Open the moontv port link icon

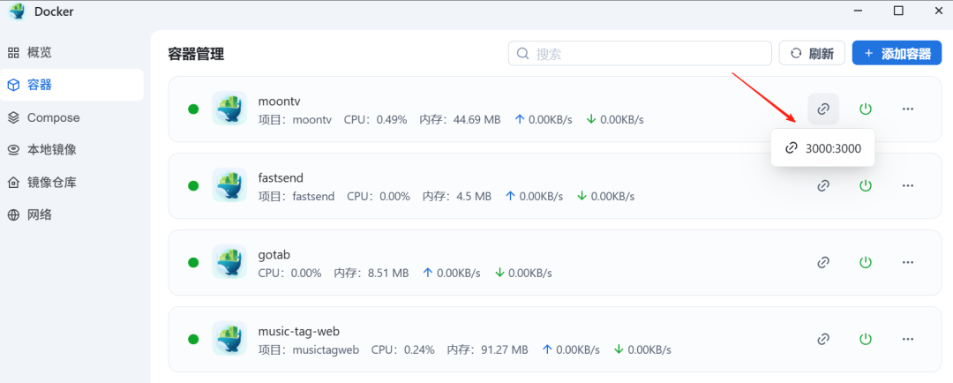(x=823, y=109)
